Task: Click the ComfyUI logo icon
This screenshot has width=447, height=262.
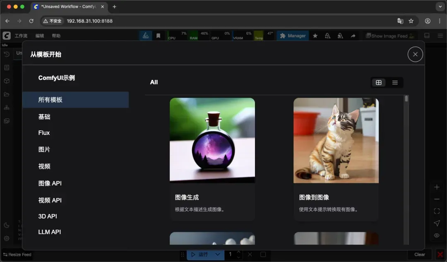Action: click(x=7, y=36)
